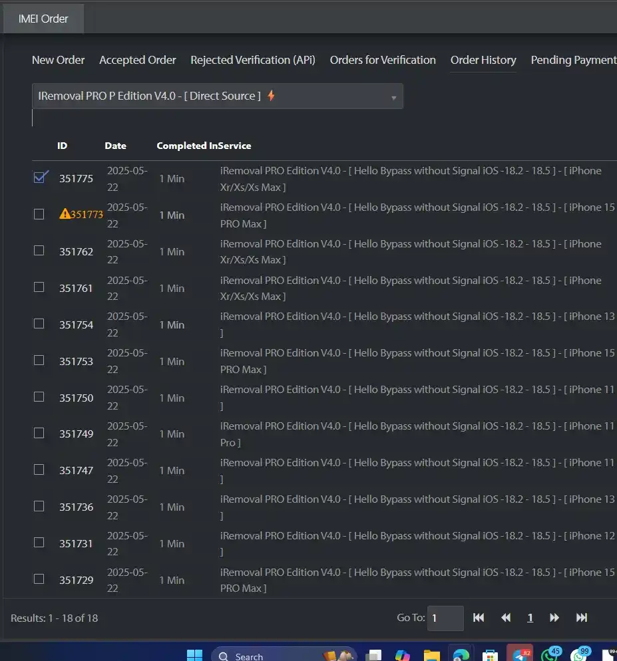Click order ID 351747
This screenshot has width=617, height=661.
click(76, 470)
